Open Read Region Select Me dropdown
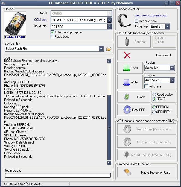The image size is (181, 187). pos(172,68)
